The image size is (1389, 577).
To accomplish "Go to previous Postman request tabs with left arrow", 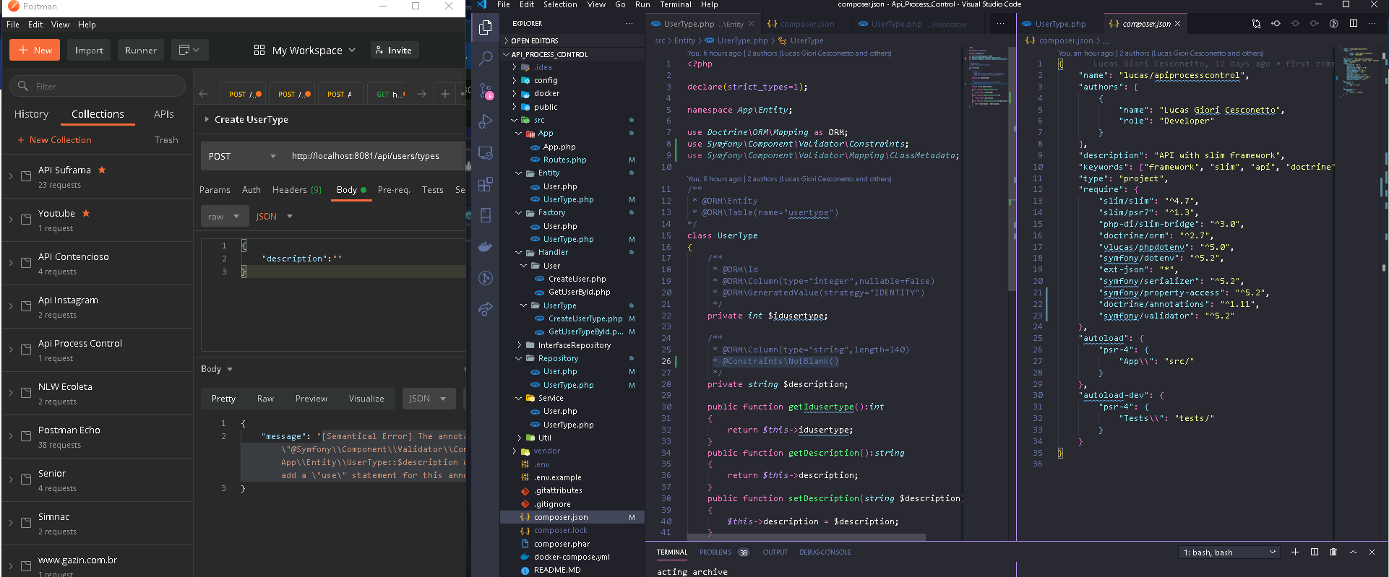I will click(204, 94).
